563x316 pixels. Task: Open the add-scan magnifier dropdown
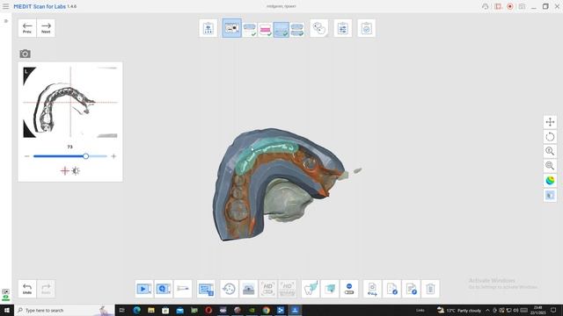164,289
